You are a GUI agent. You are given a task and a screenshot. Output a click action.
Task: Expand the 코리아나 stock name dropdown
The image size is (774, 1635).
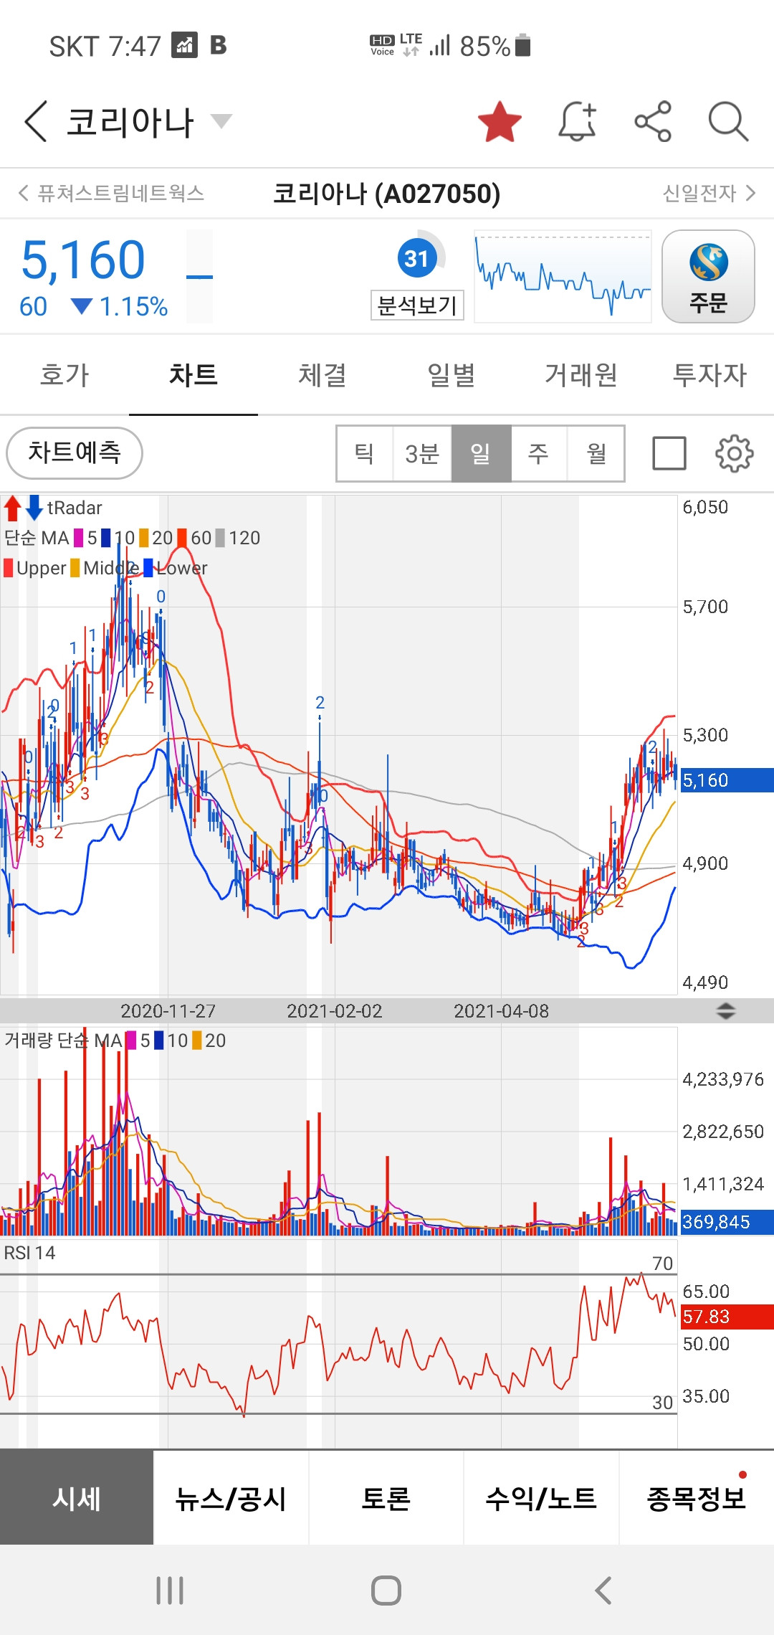click(x=221, y=120)
